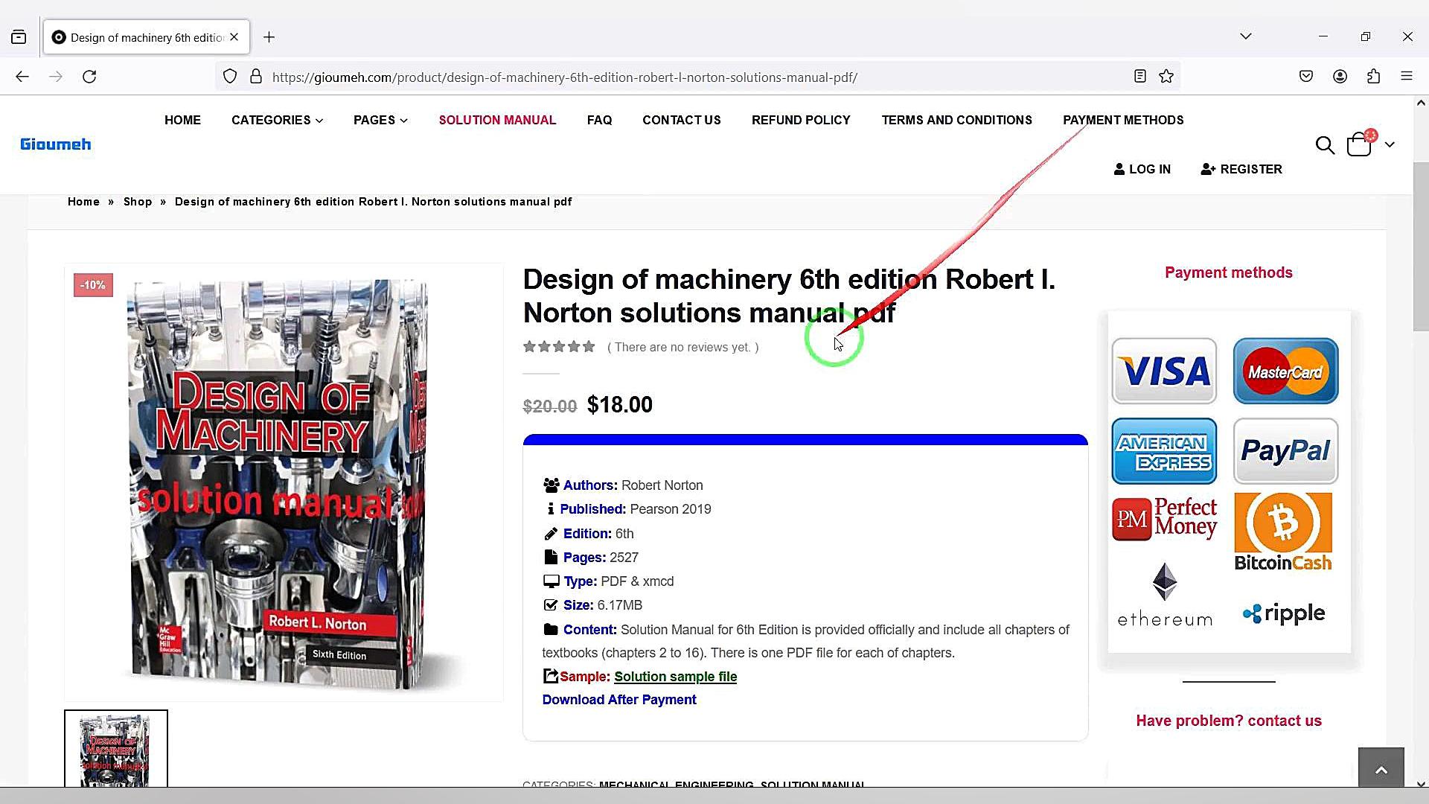Expand the PAGES menu
Image resolution: width=1429 pixels, height=804 pixels.
380,120
